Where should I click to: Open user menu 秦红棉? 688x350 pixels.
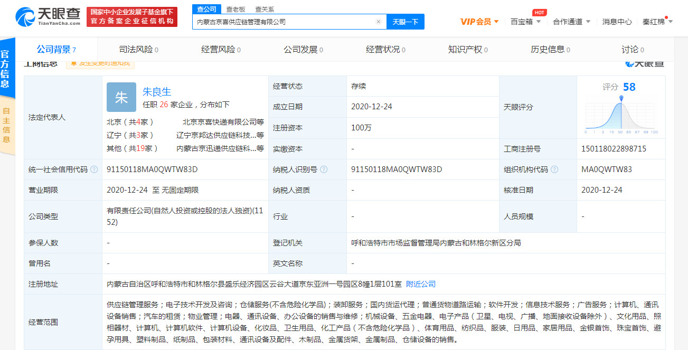click(x=657, y=22)
